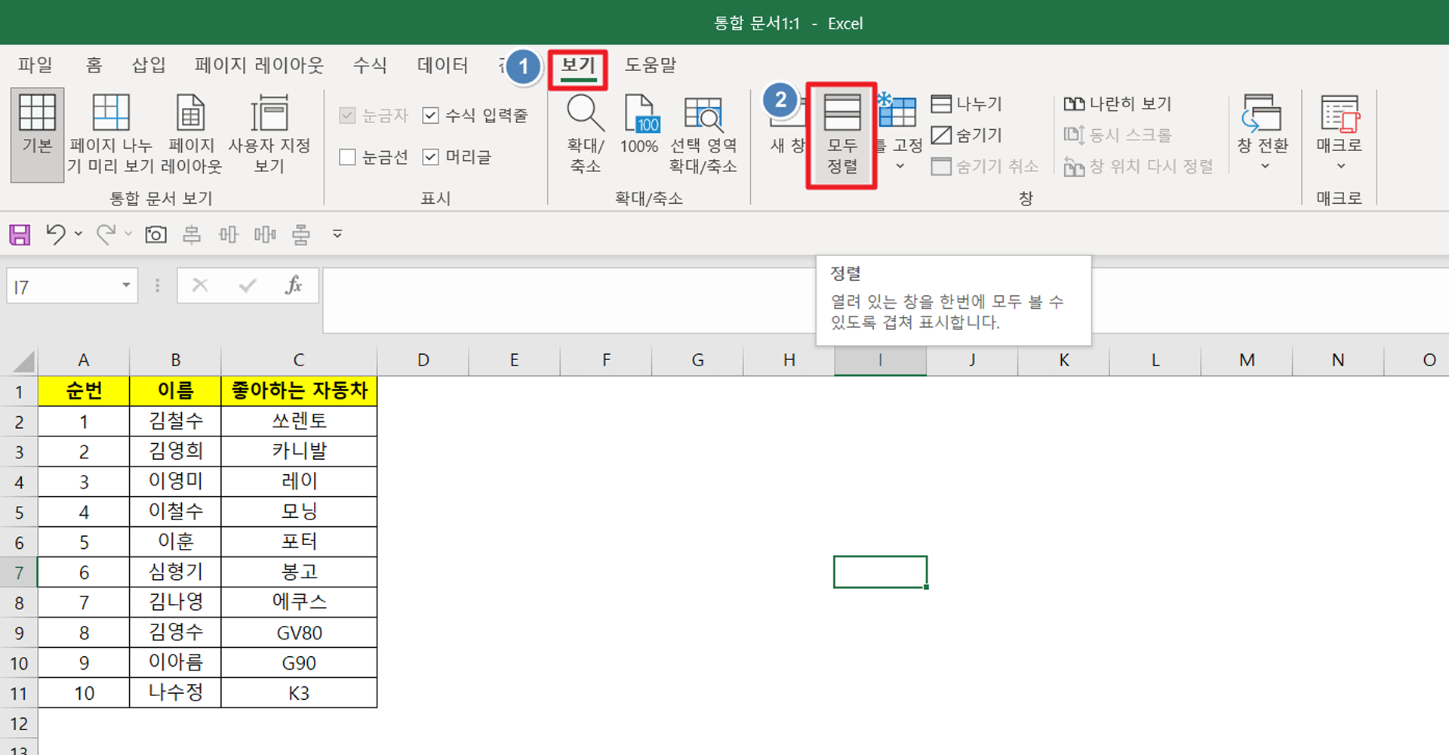Undo the last action

pos(56,235)
